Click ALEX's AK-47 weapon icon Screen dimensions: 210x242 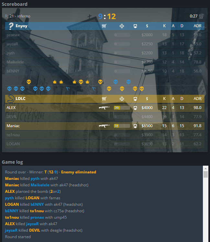coord(104,108)
